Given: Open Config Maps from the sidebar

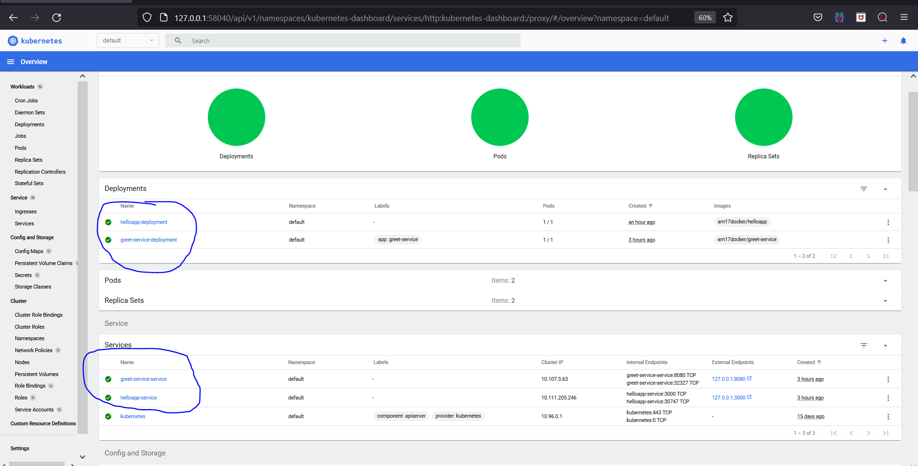Looking at the screenshot, I should click(x=28, y=251).
